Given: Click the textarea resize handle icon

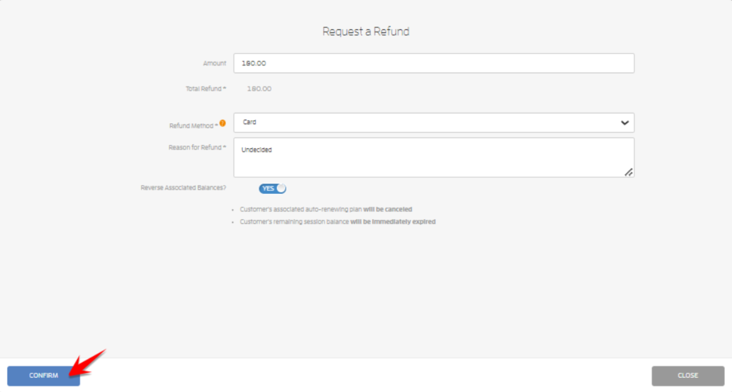Looking at the screenshot, I should (628, 172).
